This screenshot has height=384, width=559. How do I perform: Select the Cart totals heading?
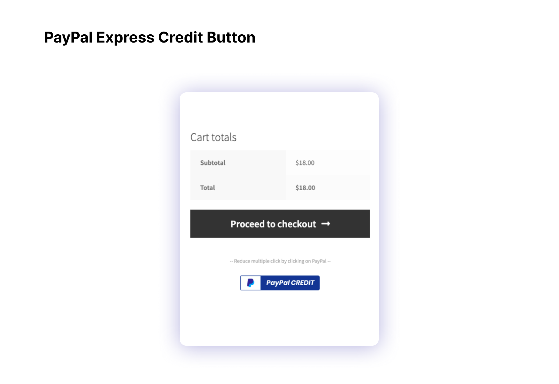tap(213, 137)
